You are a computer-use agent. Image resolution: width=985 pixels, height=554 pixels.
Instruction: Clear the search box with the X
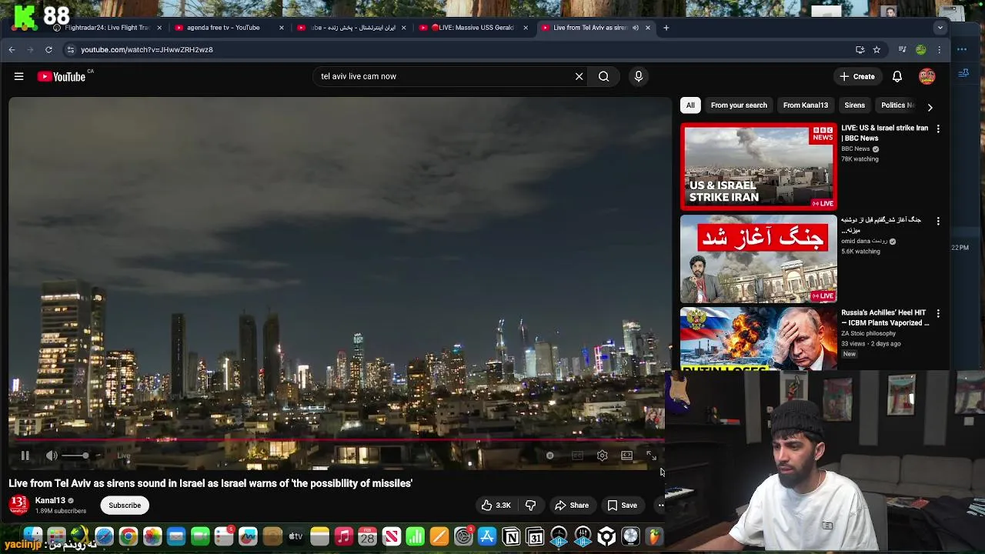coord(579,76)
